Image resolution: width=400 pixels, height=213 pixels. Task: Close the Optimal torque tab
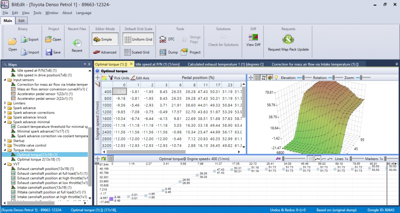pos(131,64)
